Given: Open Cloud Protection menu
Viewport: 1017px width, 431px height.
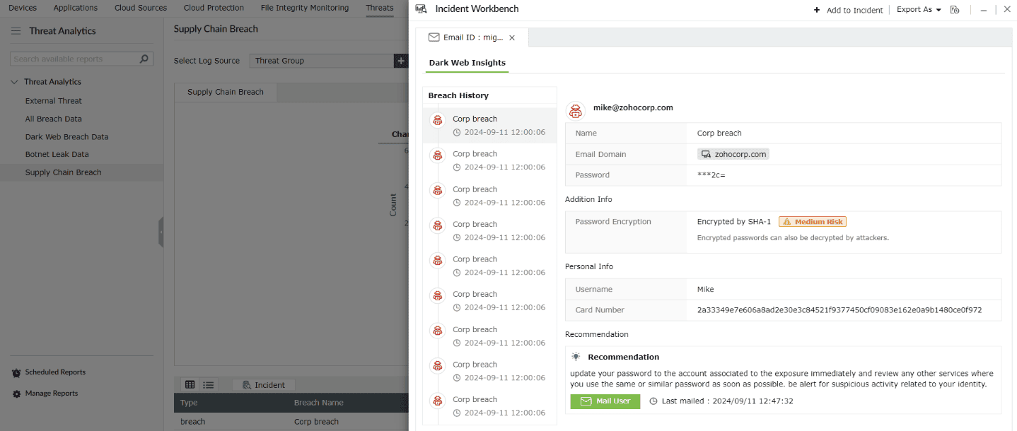Looking at the screenshot, I should pyautogui.click(x=214, y=8).
